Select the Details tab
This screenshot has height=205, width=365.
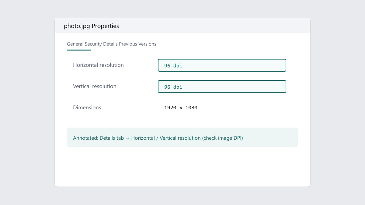pyautogui.click(x=110, y=44)
